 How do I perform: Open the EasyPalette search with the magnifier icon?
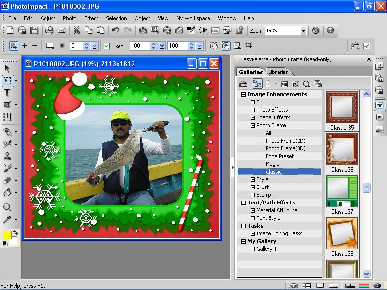307,84
